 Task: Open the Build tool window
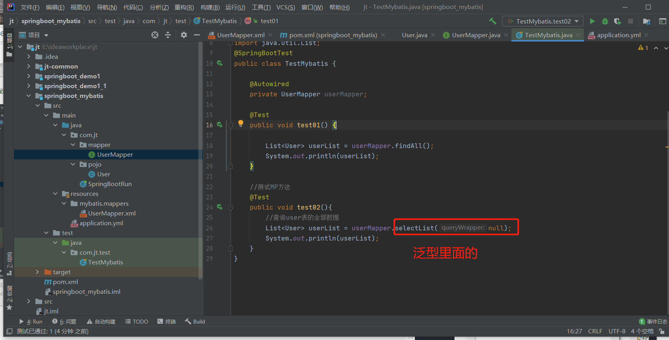click(195, 322)
